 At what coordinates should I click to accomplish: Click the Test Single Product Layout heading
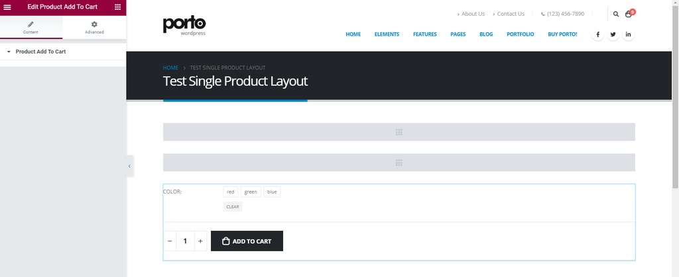point(235,81)
